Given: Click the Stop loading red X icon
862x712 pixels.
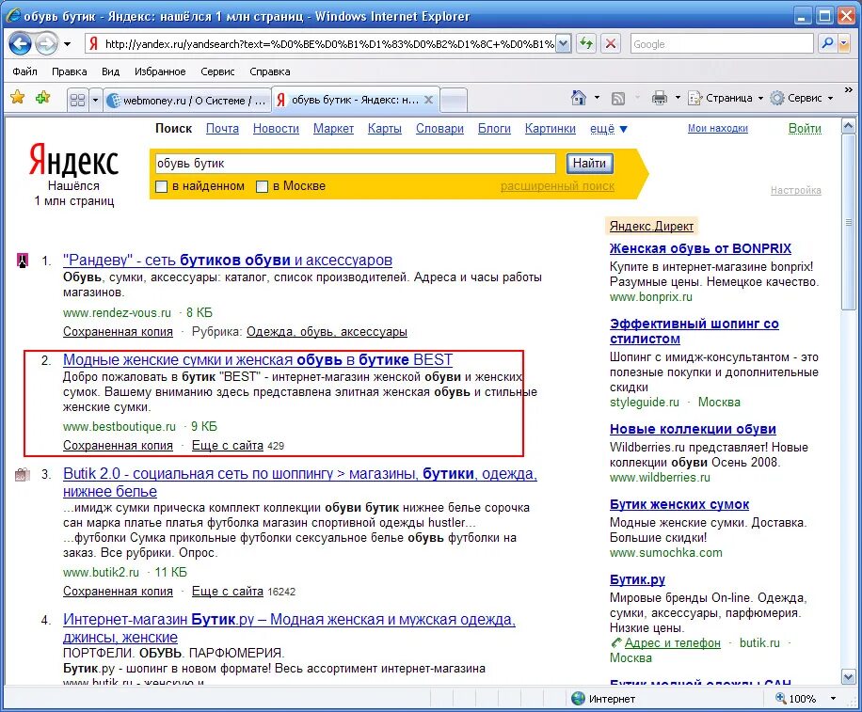Looking at the screenshot, I should (610, 43).
